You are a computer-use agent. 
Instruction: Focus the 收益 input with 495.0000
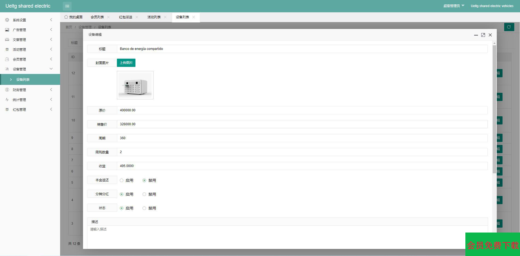point(302,166)
